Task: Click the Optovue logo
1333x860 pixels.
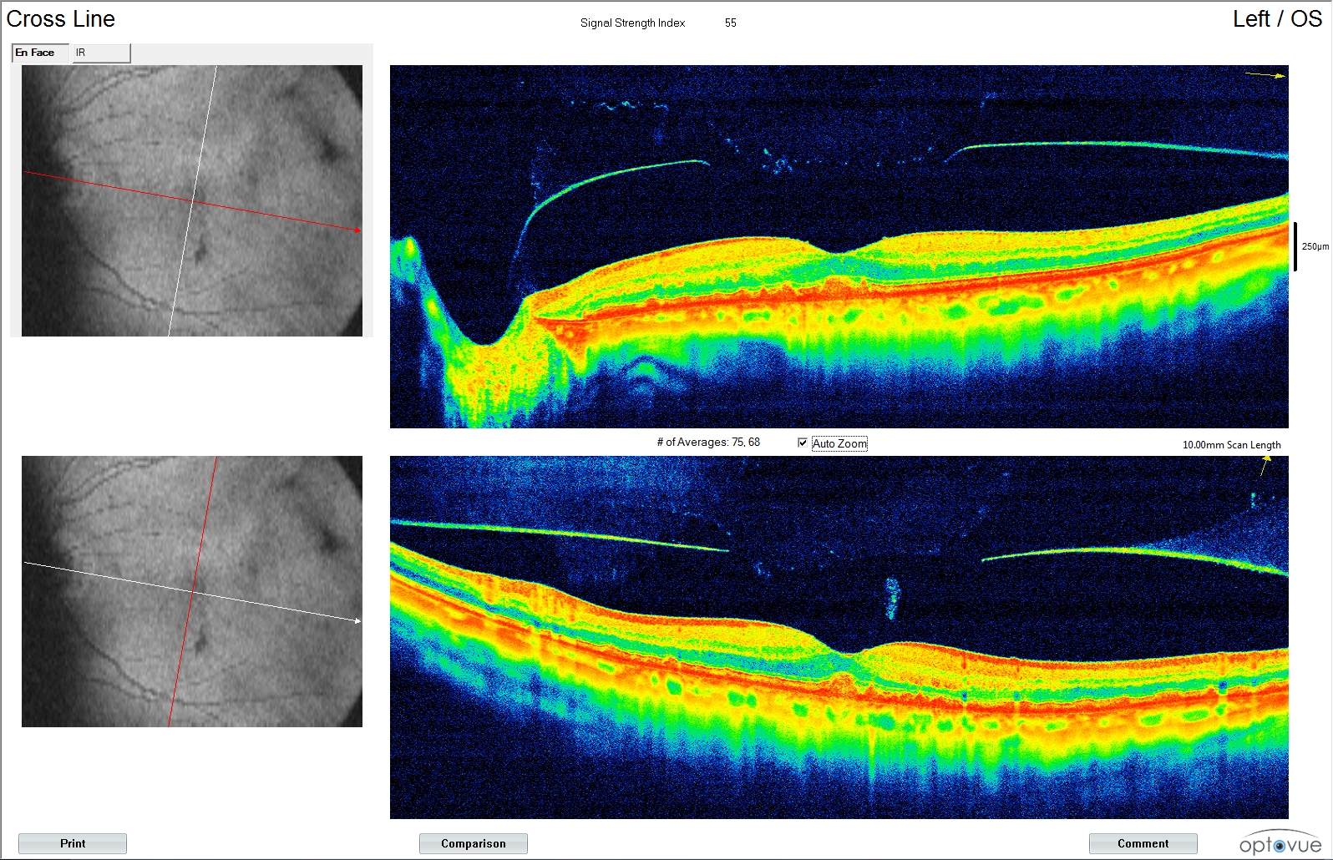Action: 1280,842
